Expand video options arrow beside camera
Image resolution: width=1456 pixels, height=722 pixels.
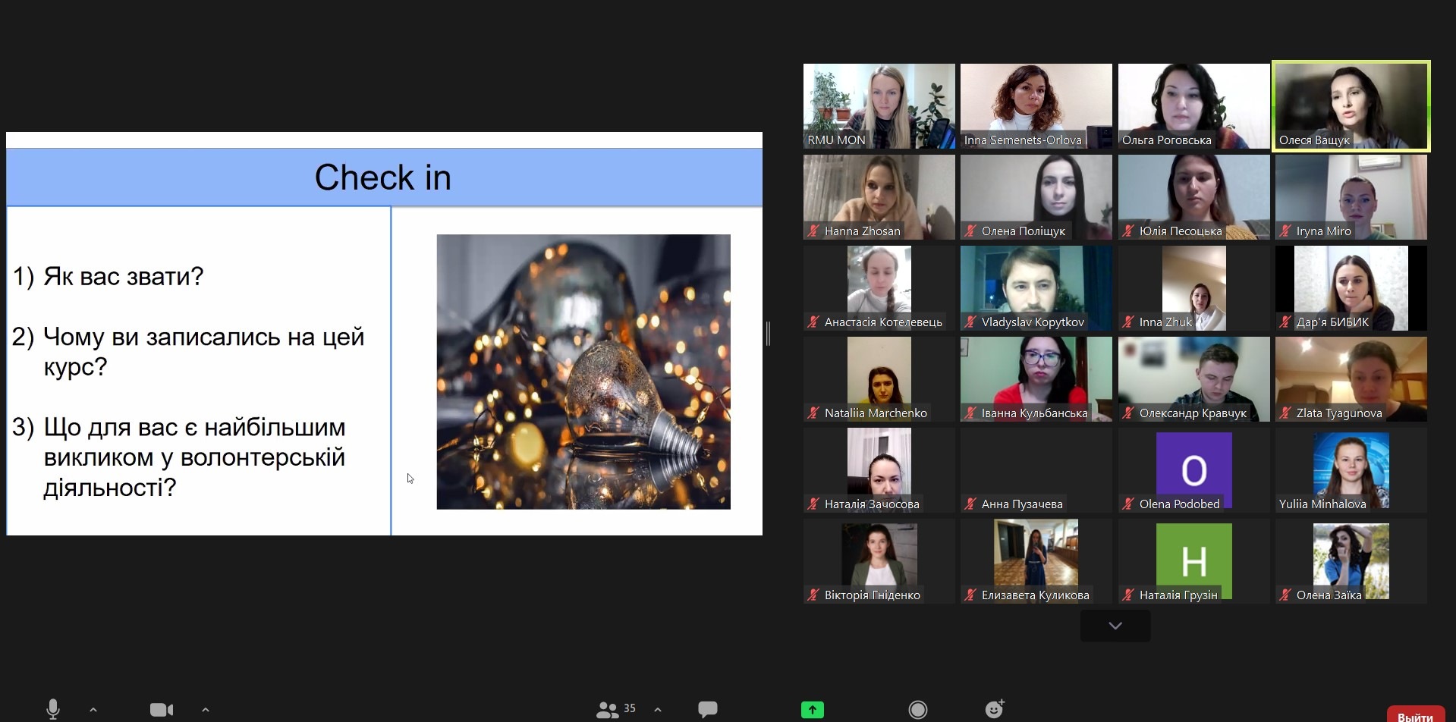tap(205, 710)
